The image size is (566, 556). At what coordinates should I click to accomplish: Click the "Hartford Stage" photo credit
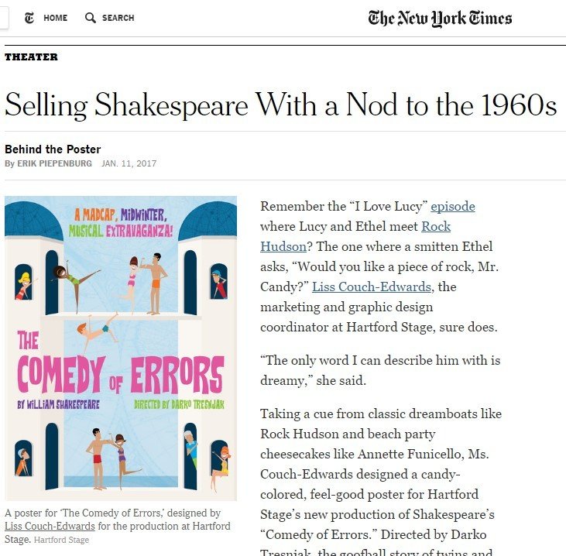61,540
